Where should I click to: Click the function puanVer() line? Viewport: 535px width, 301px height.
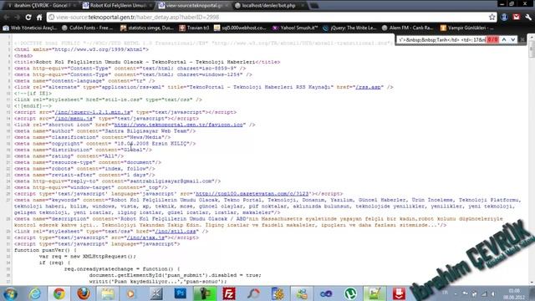(x=45, y=250)
